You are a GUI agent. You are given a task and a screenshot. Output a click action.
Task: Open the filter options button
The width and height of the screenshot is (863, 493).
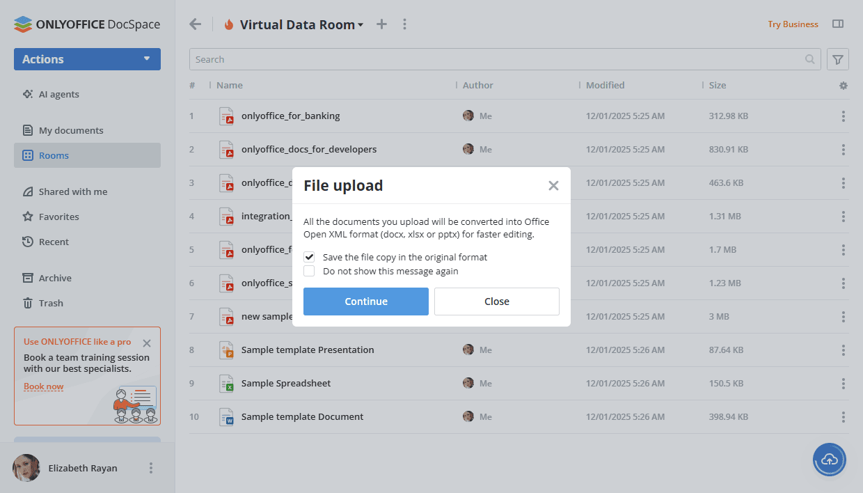tap(838, 59)
